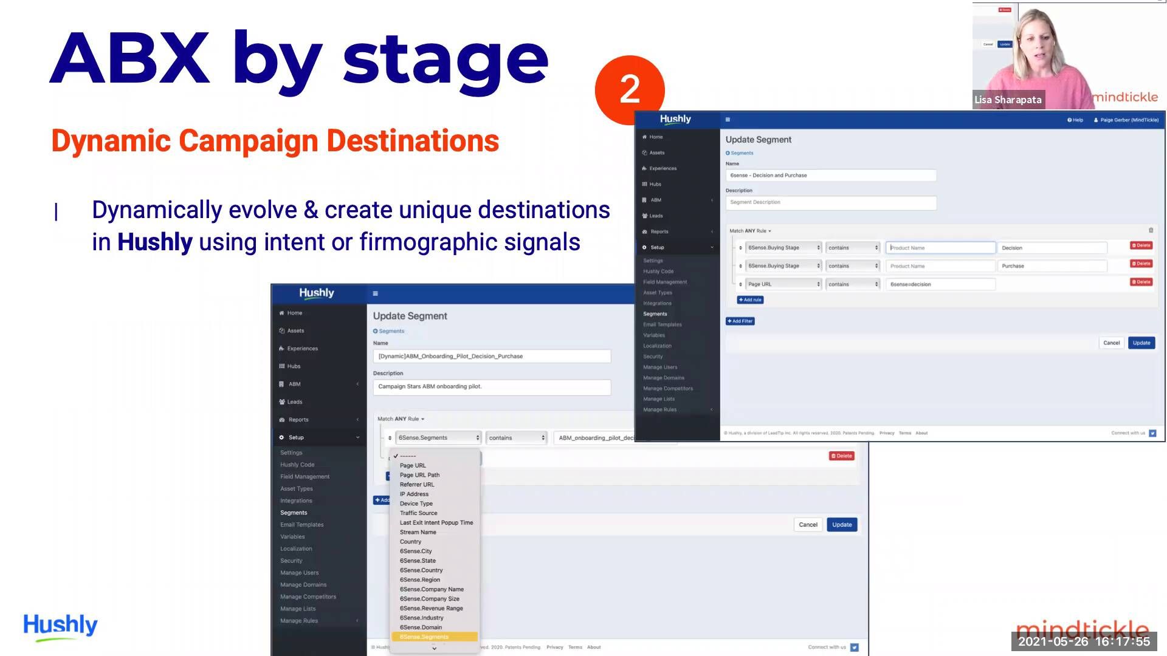Delete the 6sense=decision Page URL rule
The image size is (1167, 656).
(1141, 282)
